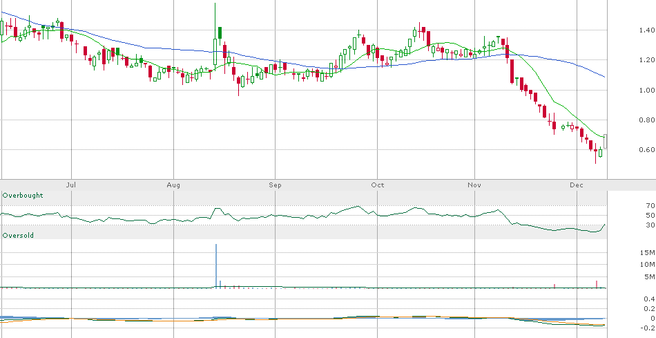
Task: Click the Jul month label on time axis
Action: [72, 185]
